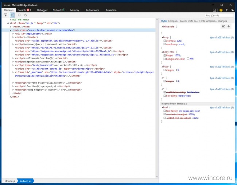Expand the div pageContent node
The height and width of the screenshot is (185, 237).
(x=13, y=34)
